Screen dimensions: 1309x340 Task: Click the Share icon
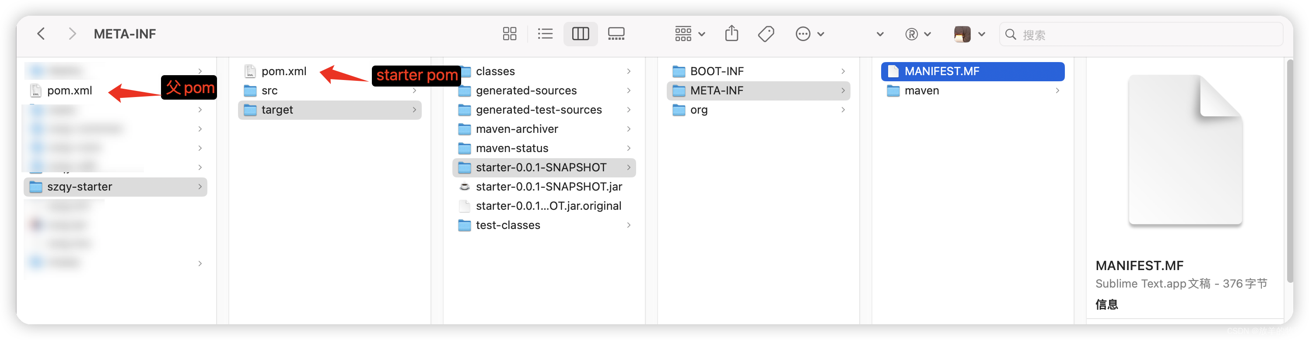click(731, 34)
